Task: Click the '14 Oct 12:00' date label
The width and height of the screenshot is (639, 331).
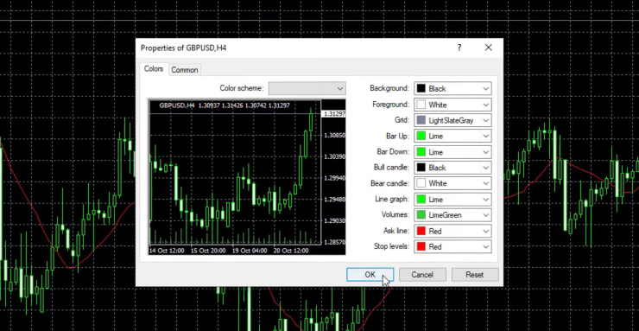Action: pyautogui.click(x=167, y=251)
